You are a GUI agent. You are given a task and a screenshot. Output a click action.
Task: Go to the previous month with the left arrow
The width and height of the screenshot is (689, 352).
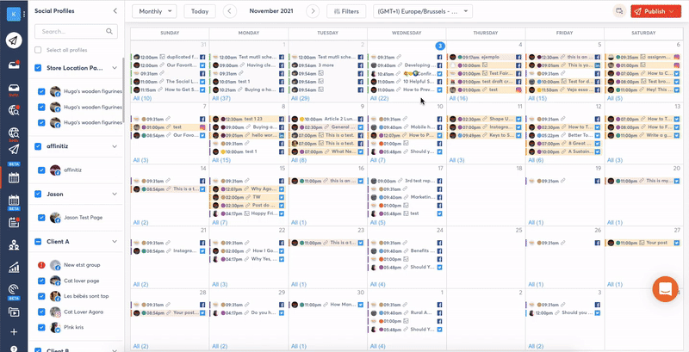230,11
